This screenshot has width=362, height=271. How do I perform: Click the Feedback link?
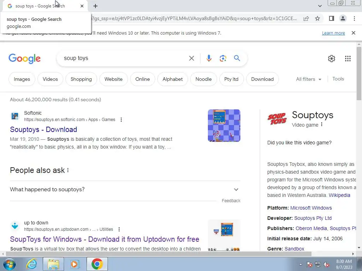coord(231,201)
